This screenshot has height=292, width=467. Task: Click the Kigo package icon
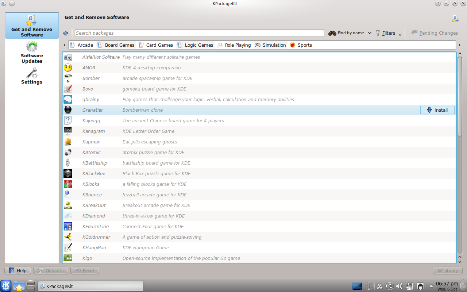[x=68, y=258]
